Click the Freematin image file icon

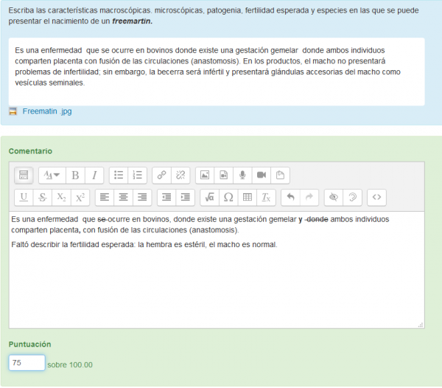click(x=13, y=111)
